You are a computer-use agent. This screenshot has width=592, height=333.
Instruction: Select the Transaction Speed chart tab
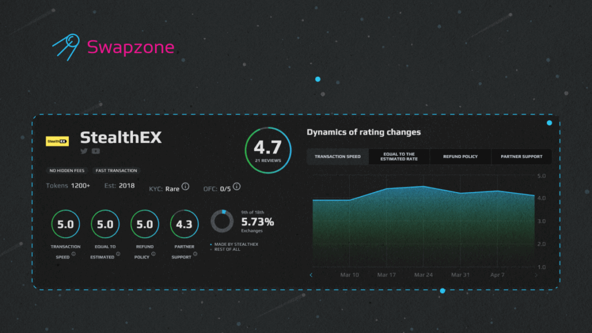point(338,157)
